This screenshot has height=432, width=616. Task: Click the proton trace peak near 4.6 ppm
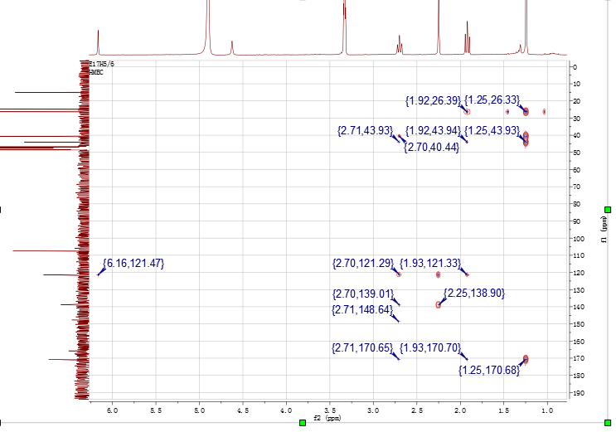(x=232, y=47)
